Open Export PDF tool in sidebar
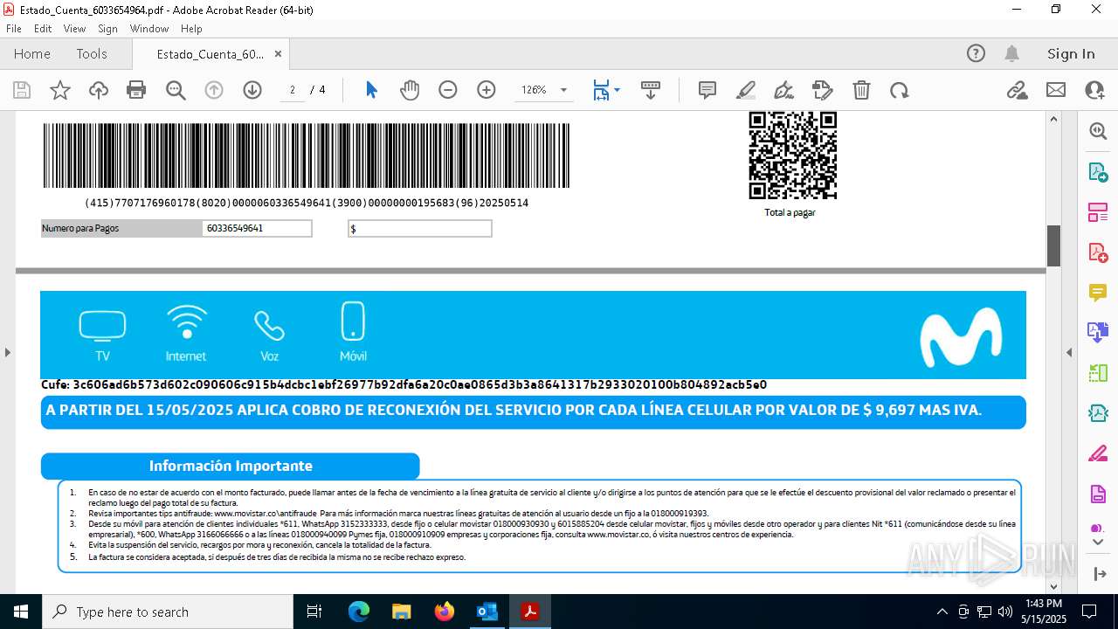 coord(1098,172)
